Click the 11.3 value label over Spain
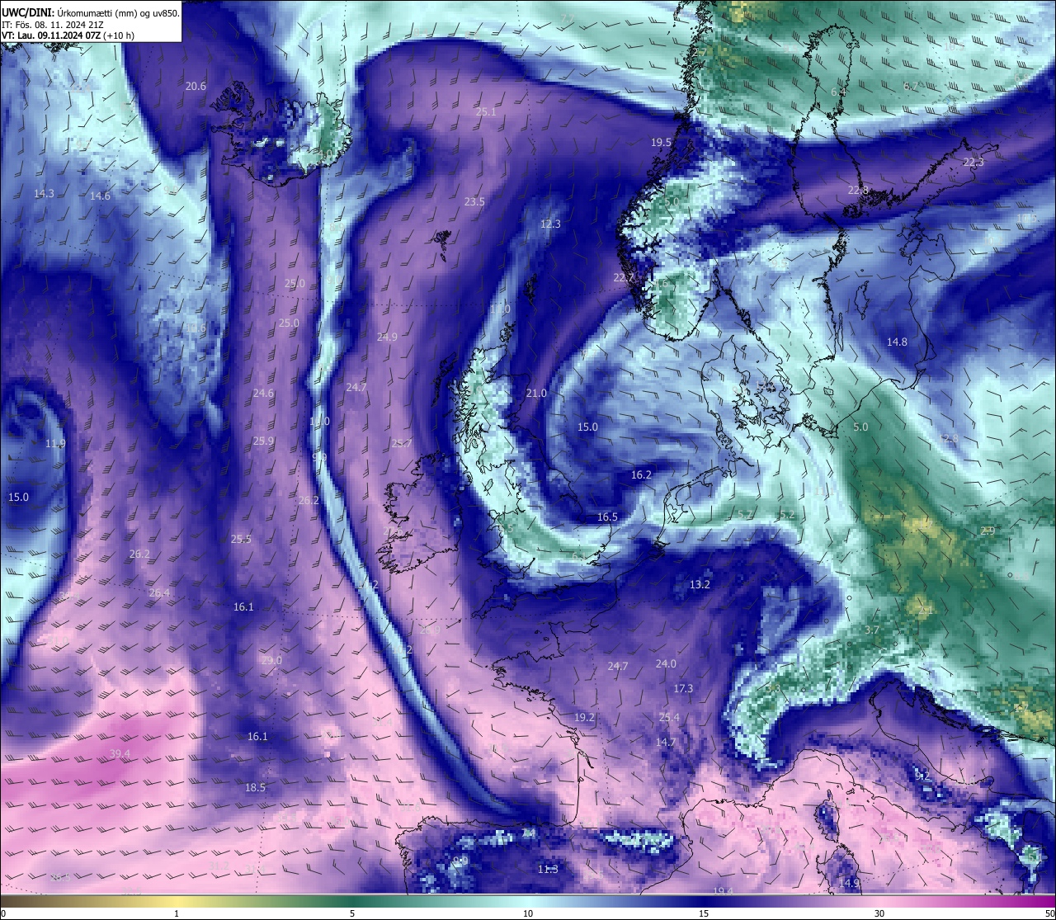Image resolution: width=1056 pixels, height=920 pixels. 548,869
